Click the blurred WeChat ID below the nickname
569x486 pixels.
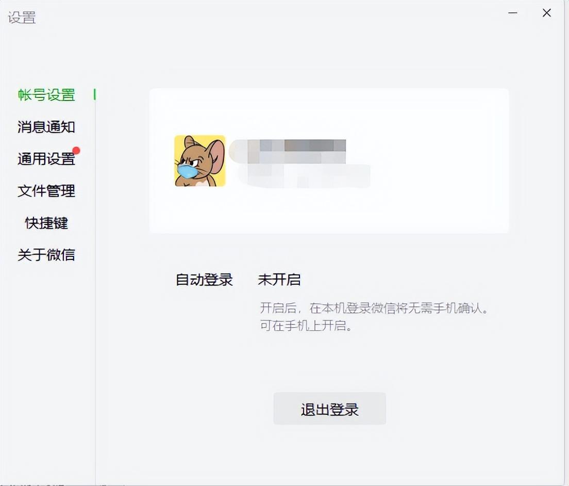[304, 176]
